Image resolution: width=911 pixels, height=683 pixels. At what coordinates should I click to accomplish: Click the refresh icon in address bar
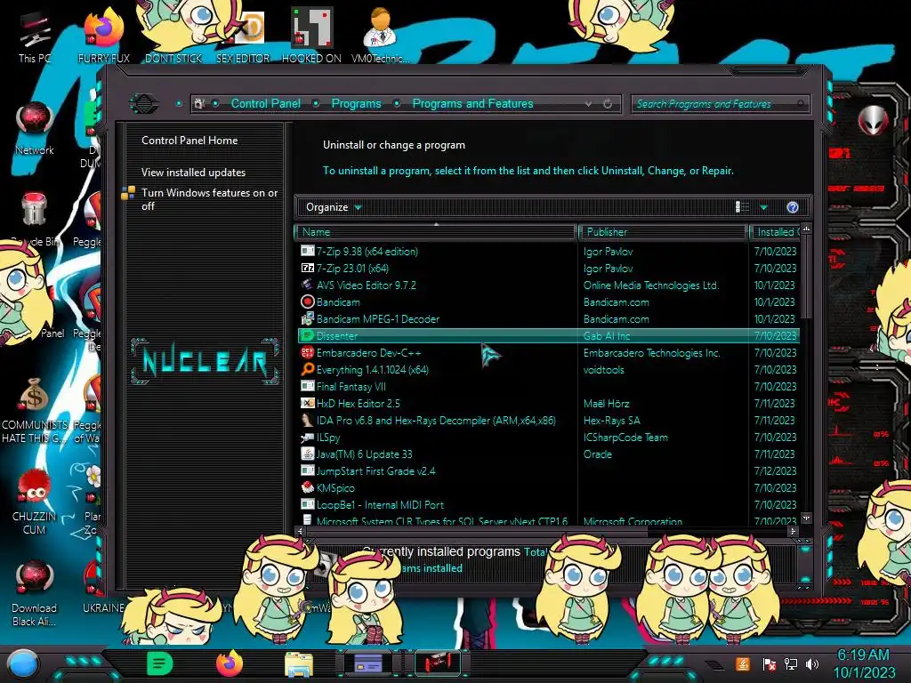tap(608, 104)
